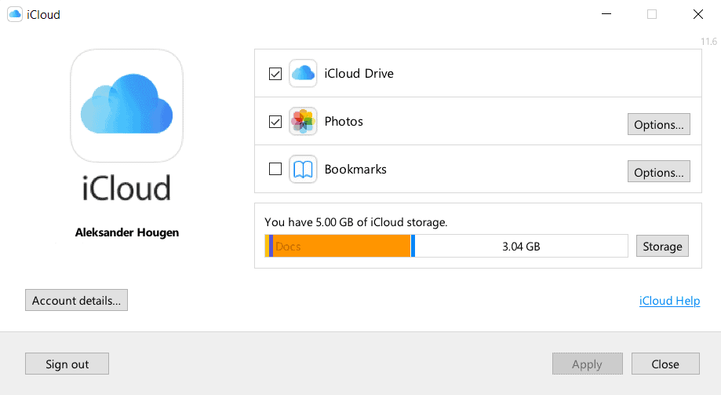Uncheck the iCloud Drive checkbox

(x=275, y=74)
